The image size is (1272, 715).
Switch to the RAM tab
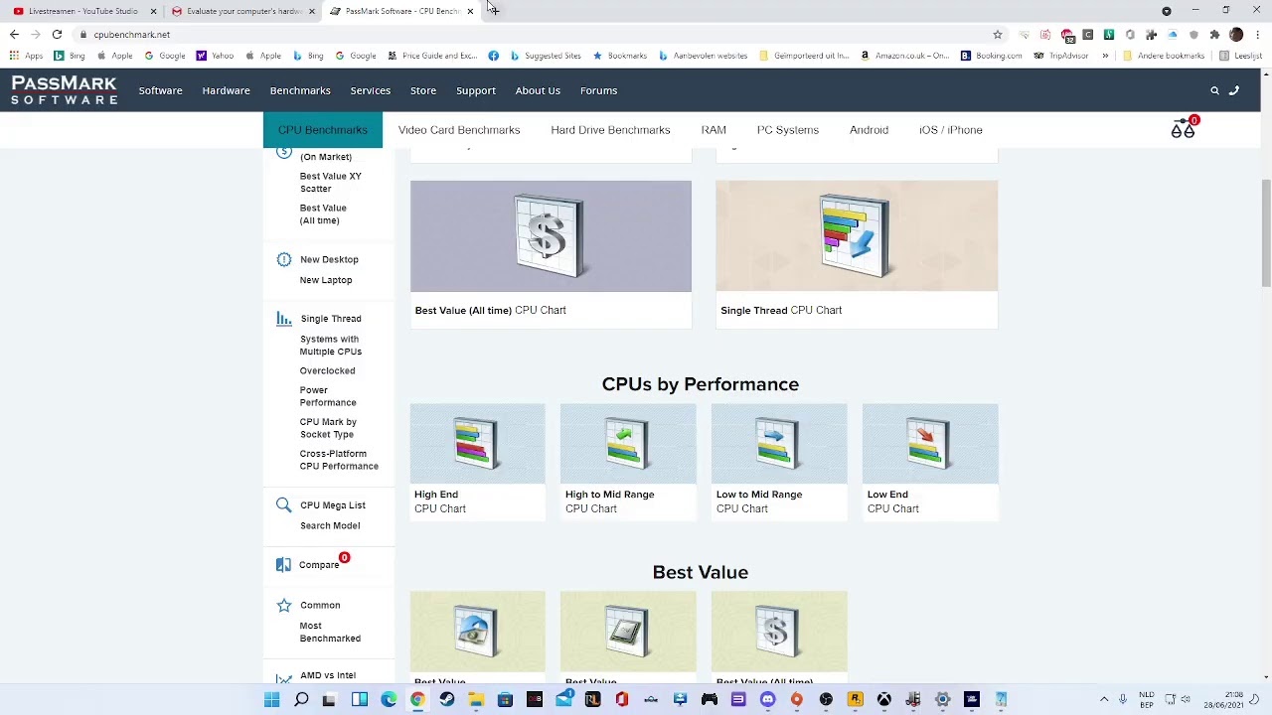[714, 130]
